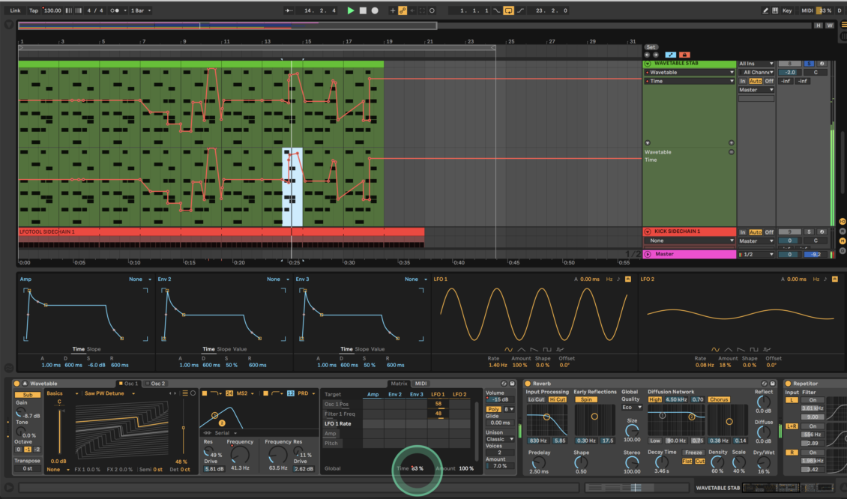Click the Stop button in transport
Screen dimensions: 847x499
(x=363, y=10)
